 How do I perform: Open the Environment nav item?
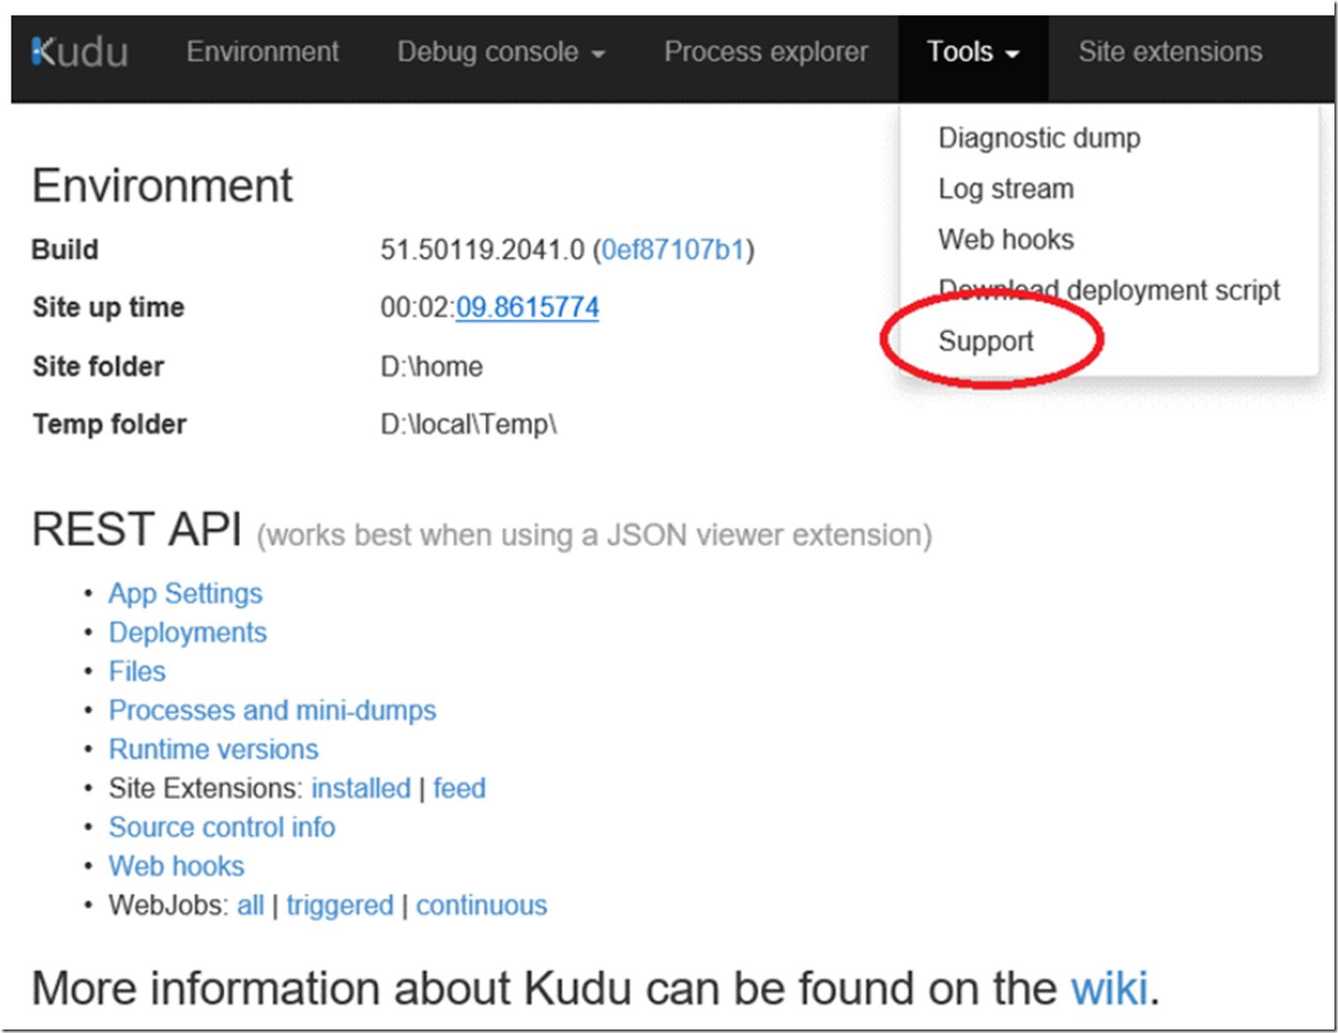(x=262, y=52)
